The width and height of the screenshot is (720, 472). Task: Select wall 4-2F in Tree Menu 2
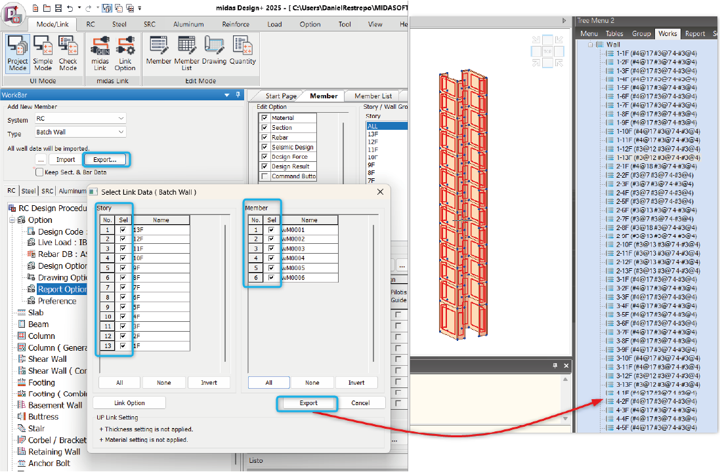click(656, 401)
